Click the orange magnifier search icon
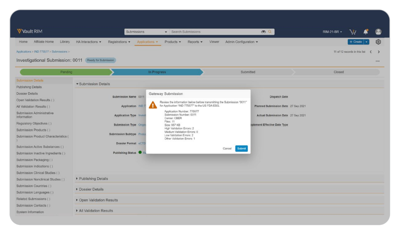The height and width of the screenshot is (234, 397). pyautogui.click(x=270, y=32)
